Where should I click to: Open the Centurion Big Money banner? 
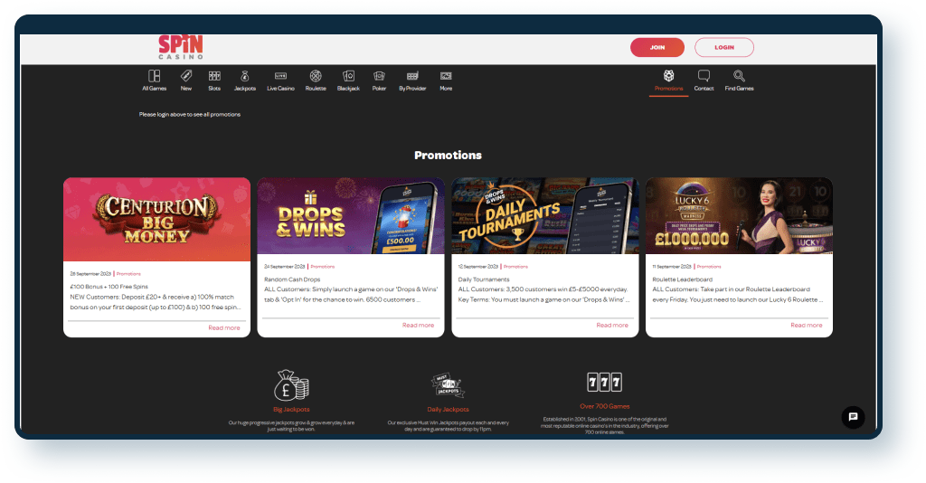(x=156, y=219)
